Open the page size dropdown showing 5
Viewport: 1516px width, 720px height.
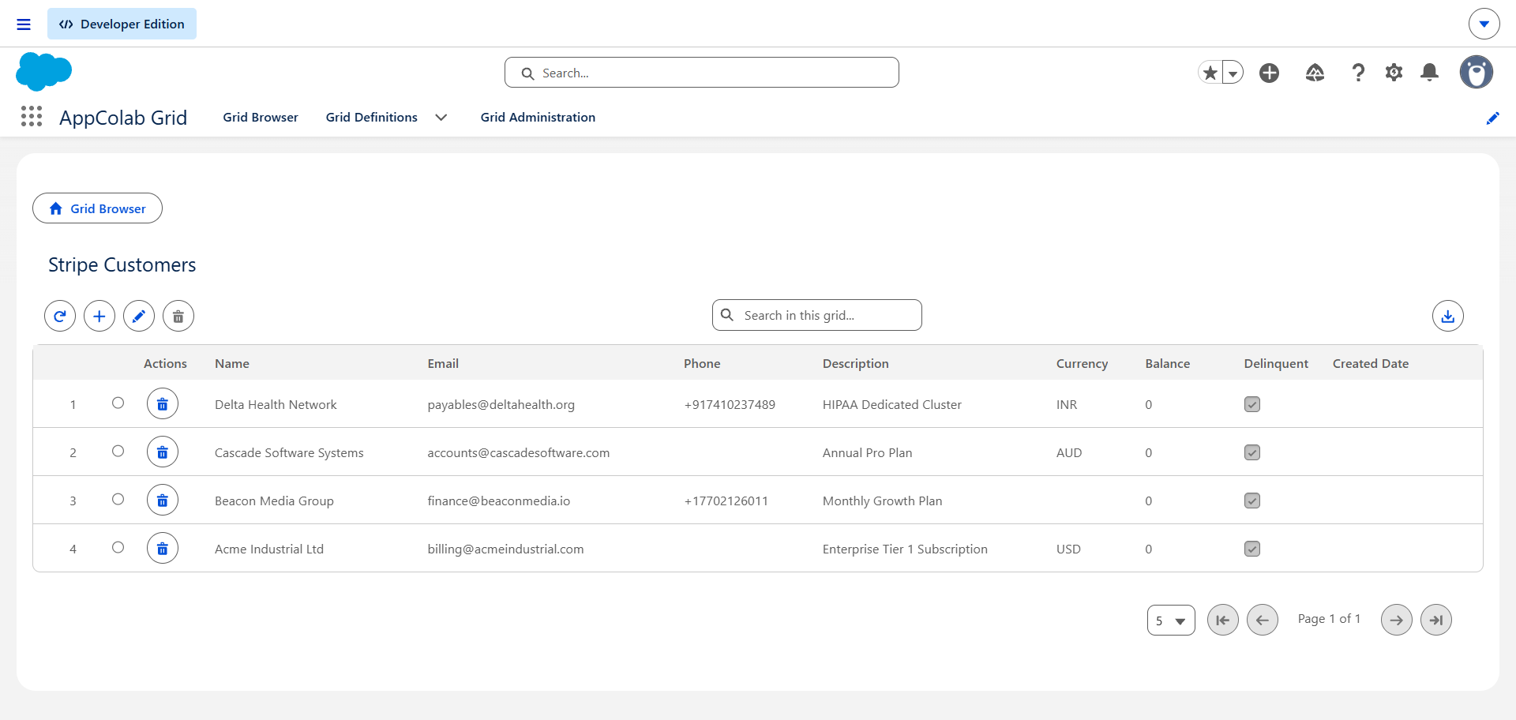click(1171, 621)
